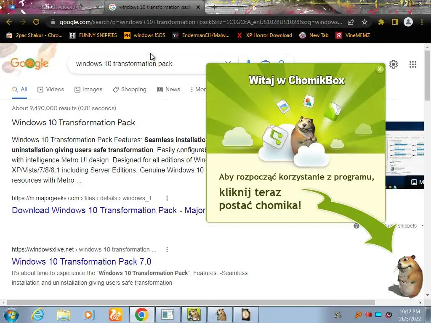Click the tray monitor icon
This screenshot has height=323, width=431.
(378, 315)
